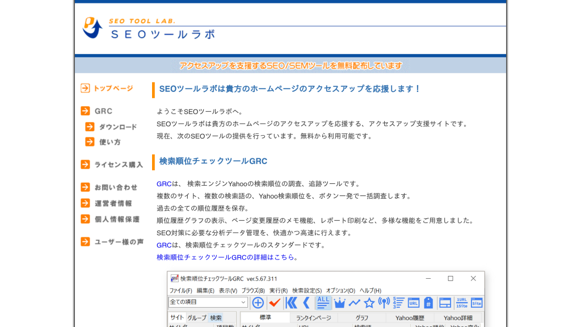Click the hash tag label icon
Screen dimensions: 581x327
[x=428, y=303]
